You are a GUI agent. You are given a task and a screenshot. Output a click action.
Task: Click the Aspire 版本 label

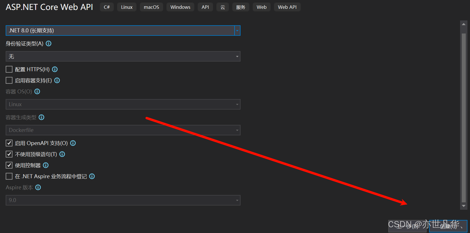(19, 187)
